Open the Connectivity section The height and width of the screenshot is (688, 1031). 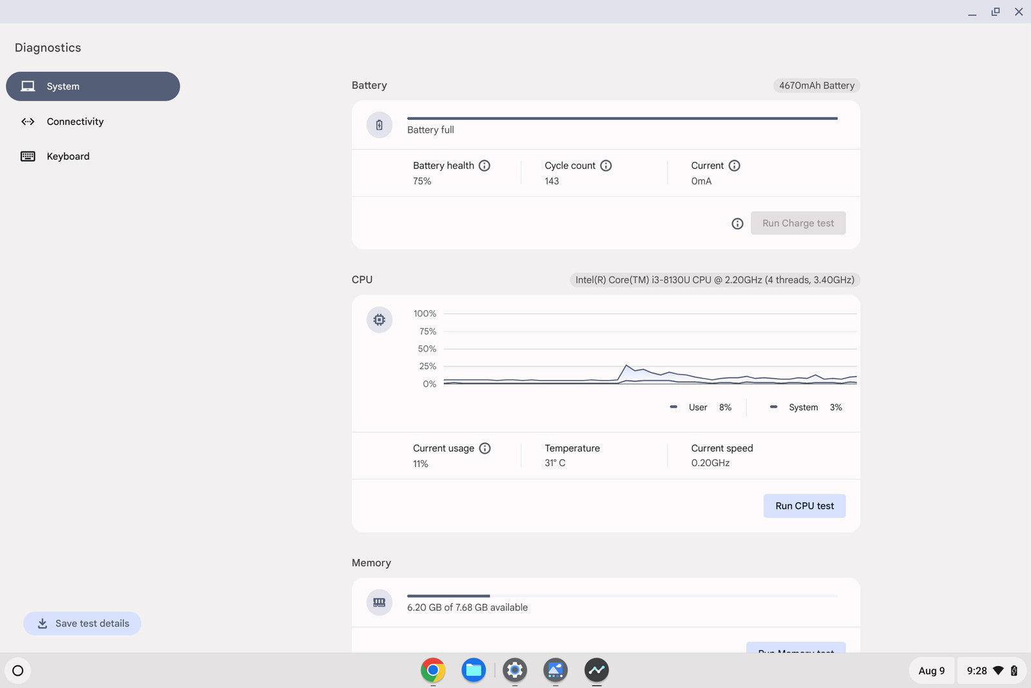pos(75,121)
